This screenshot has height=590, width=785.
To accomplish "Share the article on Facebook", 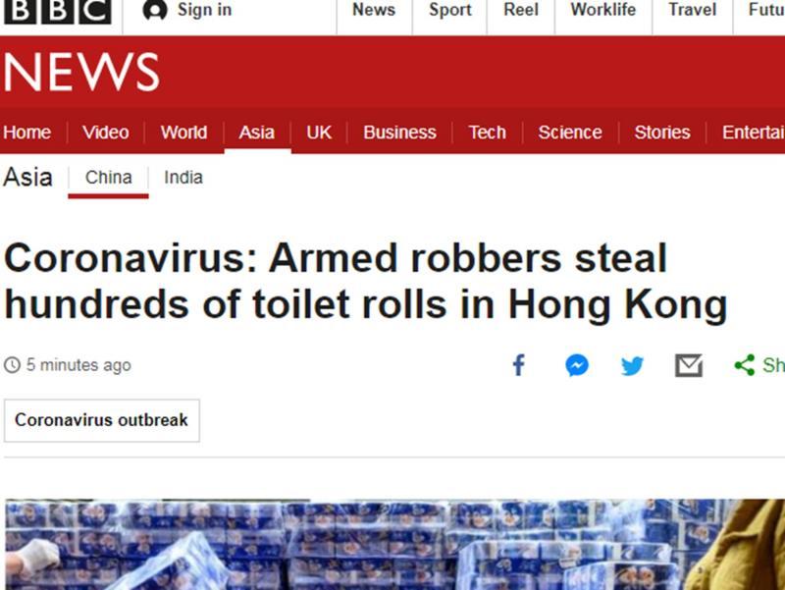I will tap(519, 365).
